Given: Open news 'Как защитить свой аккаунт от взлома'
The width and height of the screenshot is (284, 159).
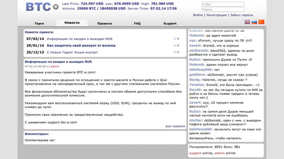Looking at the screenshot, I should (81, 46).
